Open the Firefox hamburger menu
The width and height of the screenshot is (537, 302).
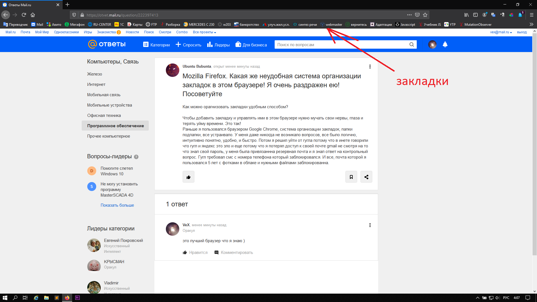tap(531, 15)
